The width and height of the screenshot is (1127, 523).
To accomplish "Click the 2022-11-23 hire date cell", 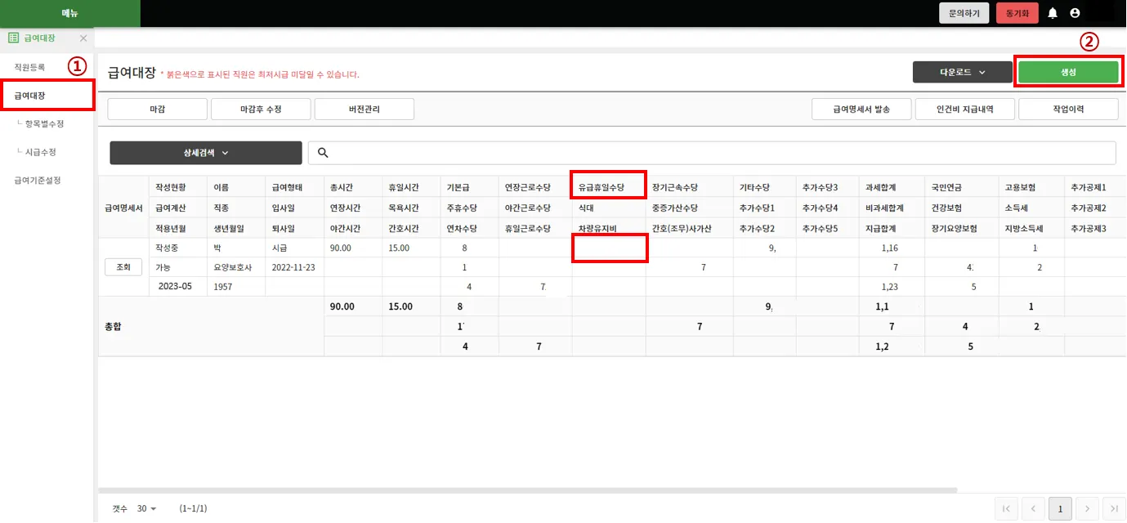I will [x=293, y=267].
